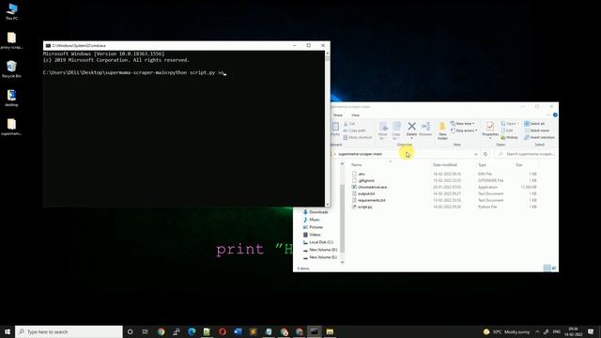Open the Windows Start menu
Viewport: 601px width, 338px height.
tap(8, 331)
